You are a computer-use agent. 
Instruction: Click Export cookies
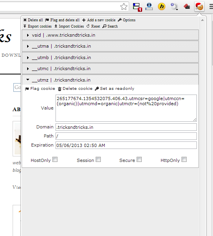37,26
